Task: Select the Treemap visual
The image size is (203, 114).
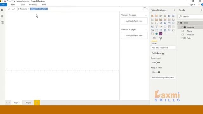Action: point(169,23)
